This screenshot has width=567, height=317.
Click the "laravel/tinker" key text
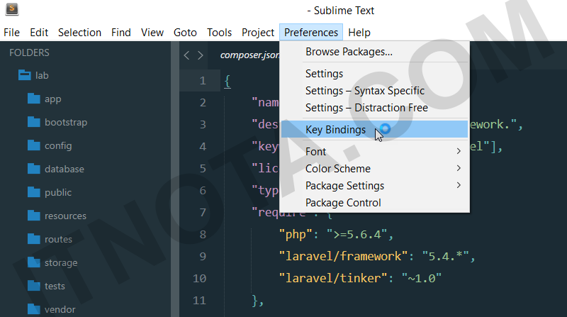pyautogui.click(x=333, y=278)
